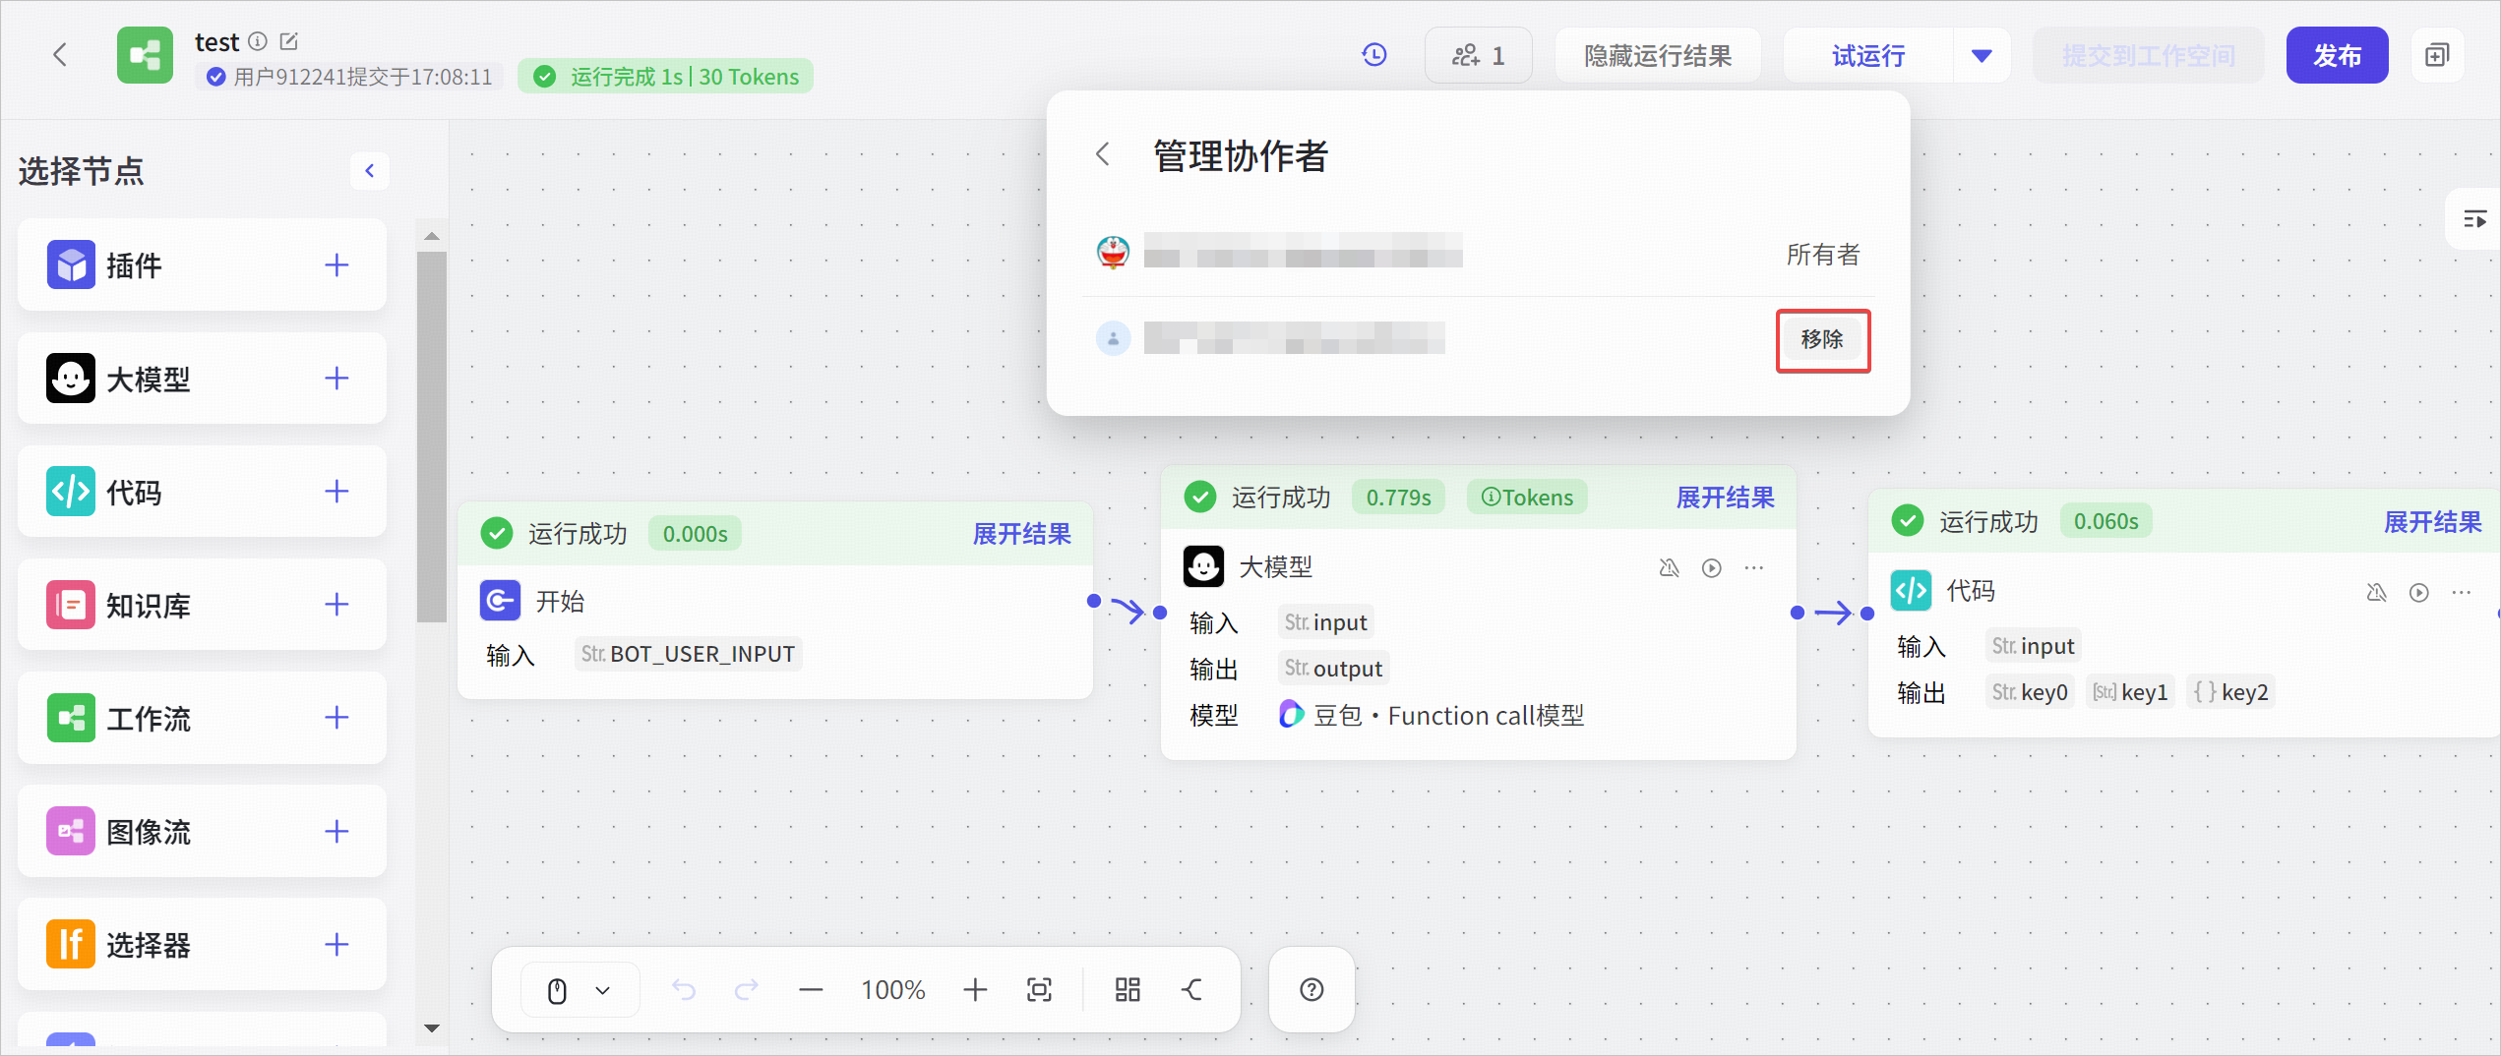Toggle 隐藏运行结果 to hide run results
Image resolution: width=2501 pixels, height=1056 pixels.
coord(1658,55)
